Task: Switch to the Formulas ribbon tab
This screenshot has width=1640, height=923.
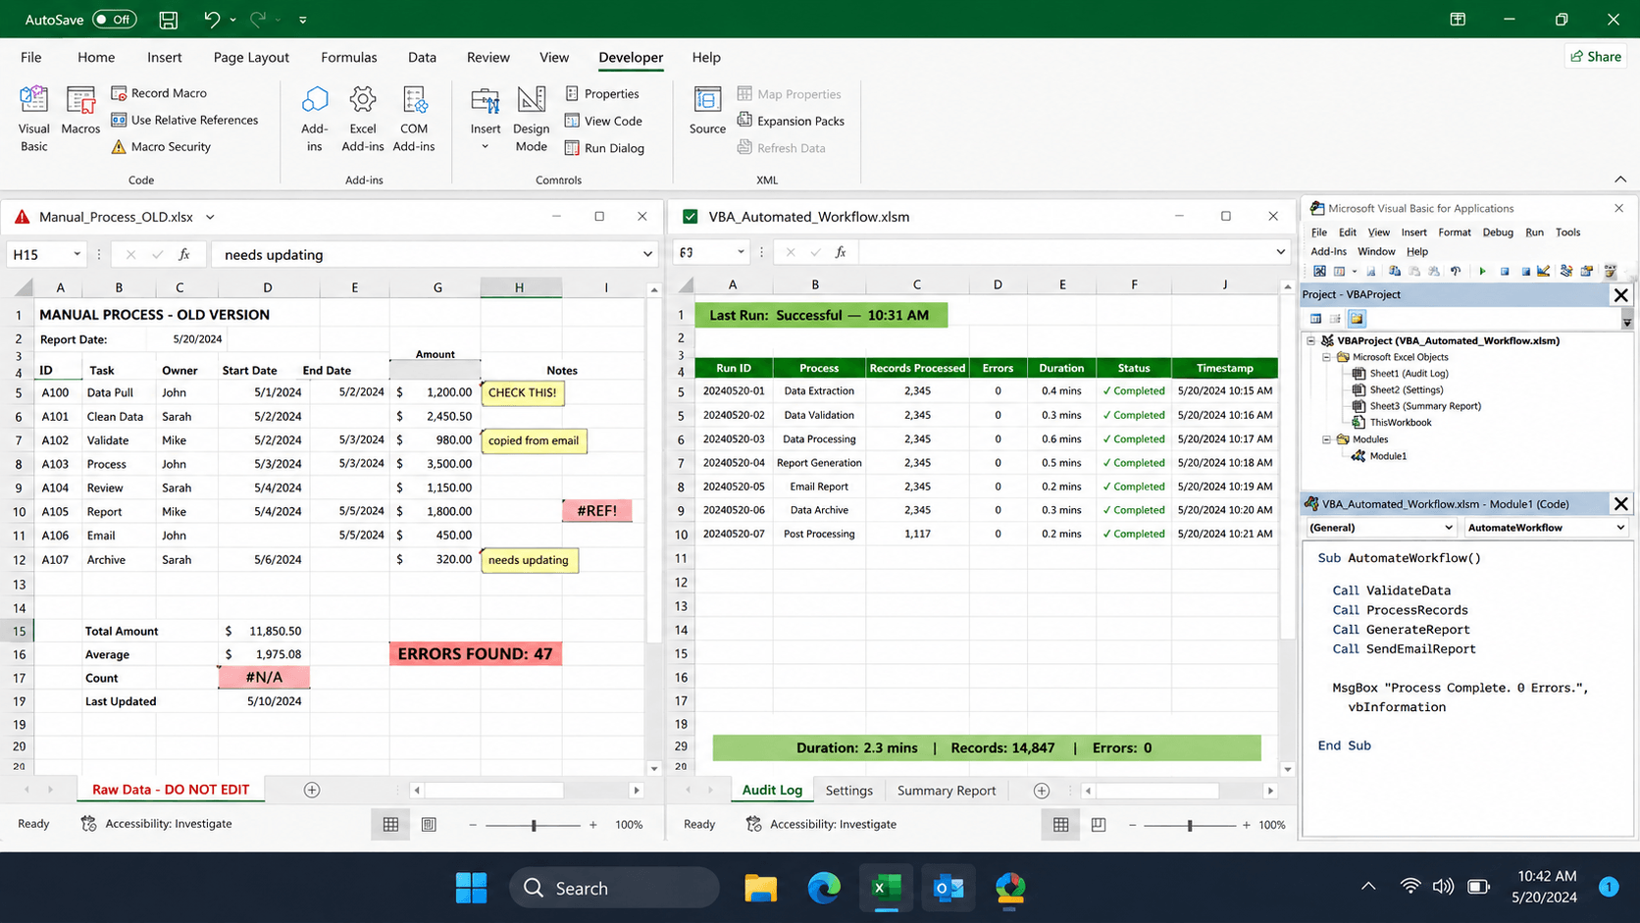Action: click(348, 57)
